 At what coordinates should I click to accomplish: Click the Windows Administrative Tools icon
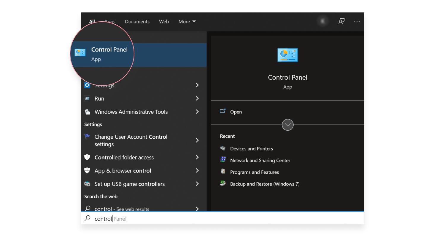(x=87, y=112)
